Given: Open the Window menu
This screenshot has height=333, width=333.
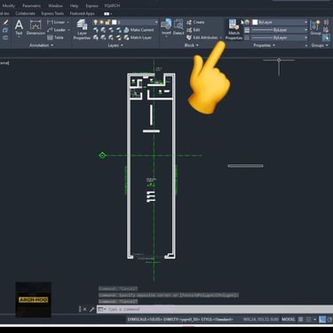Looking at the screenshot, I should coord(55,5).
